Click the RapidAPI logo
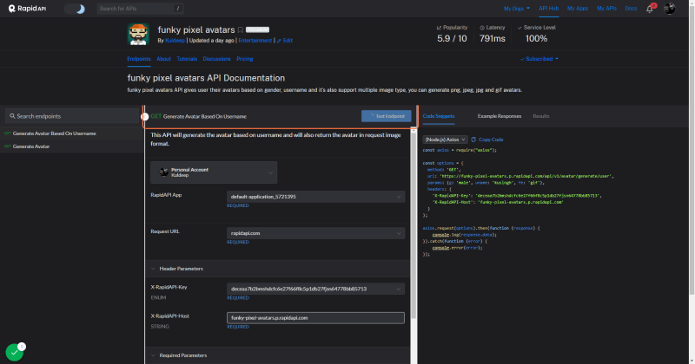Image resolution: width=695 pixels, height=364 pixels. click(27, 9)
